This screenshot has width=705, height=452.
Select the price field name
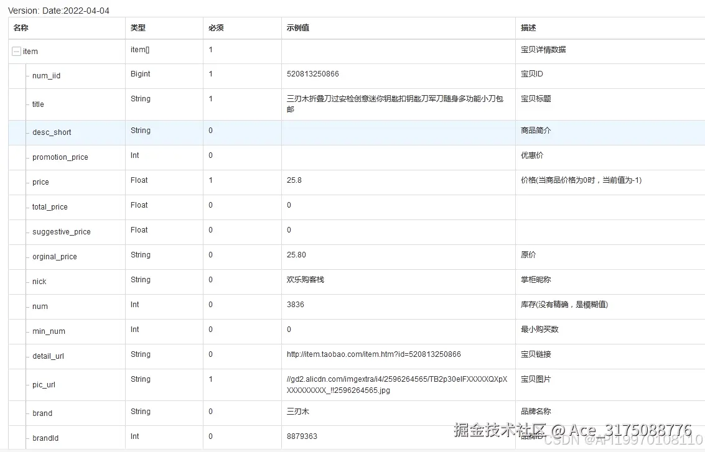[40, 182]
